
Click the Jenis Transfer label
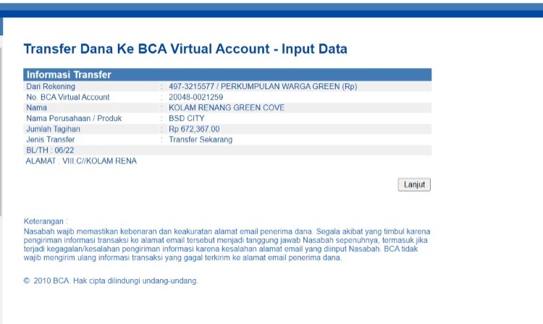click(x=50, y=140)
